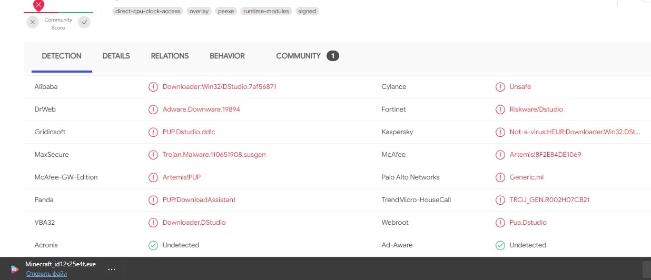The width and height of the screenshot is (651, 280).
Task: Click the Riskware/Dstudio result
Action: click(536, 109)
